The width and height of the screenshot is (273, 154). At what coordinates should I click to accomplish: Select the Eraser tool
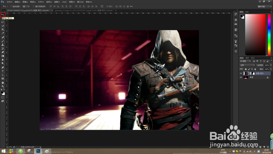[x=3, y=52]
